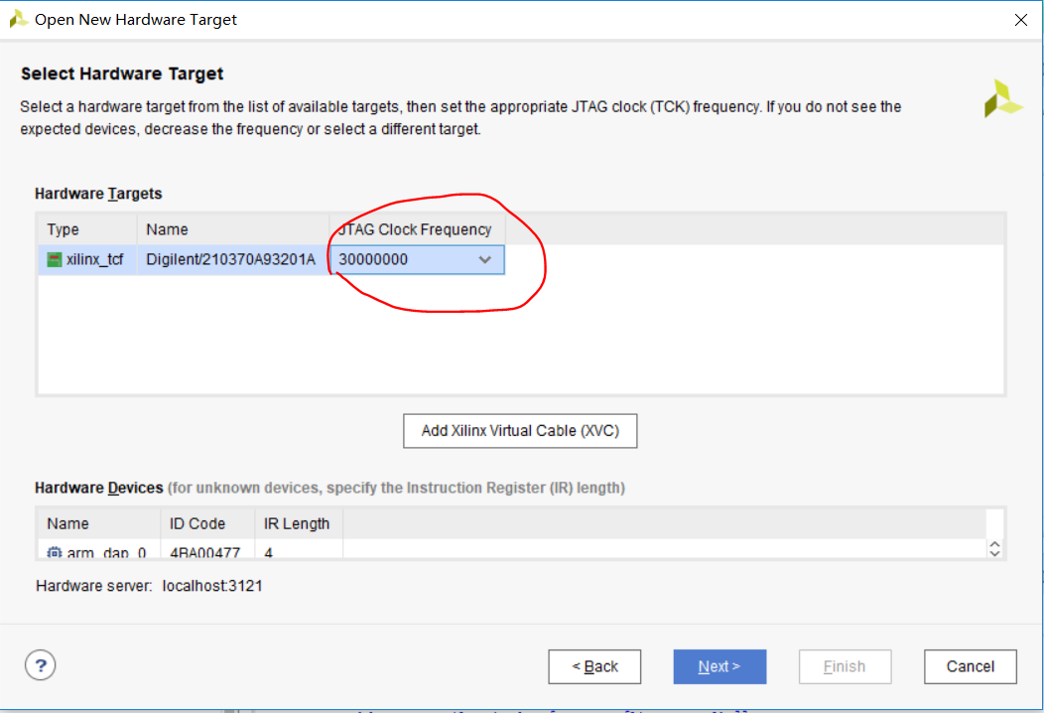Viewport: 1044px width, 713px height.
Task: Click the disabled Finish button
Action: point(845,666)
